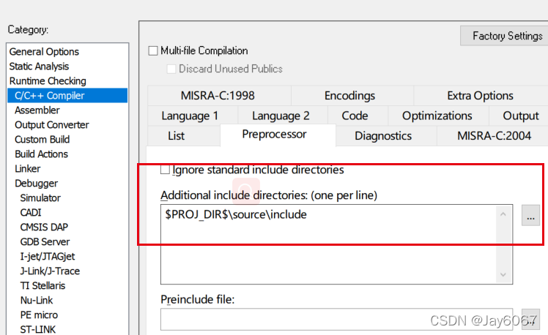
Task: Browse for preinclude file button
Action: (530, 319)
